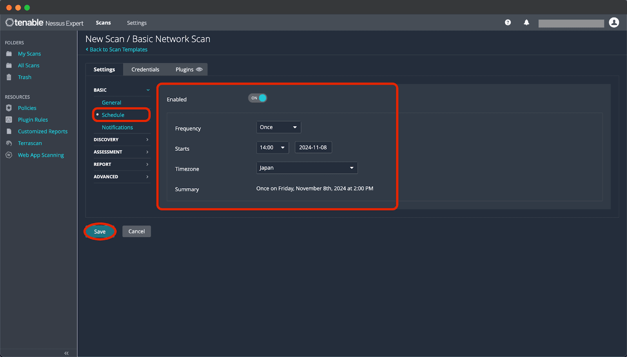Click the Trash bin icon
The width and height of the screenshot is (627, 357).
point(9,77)
